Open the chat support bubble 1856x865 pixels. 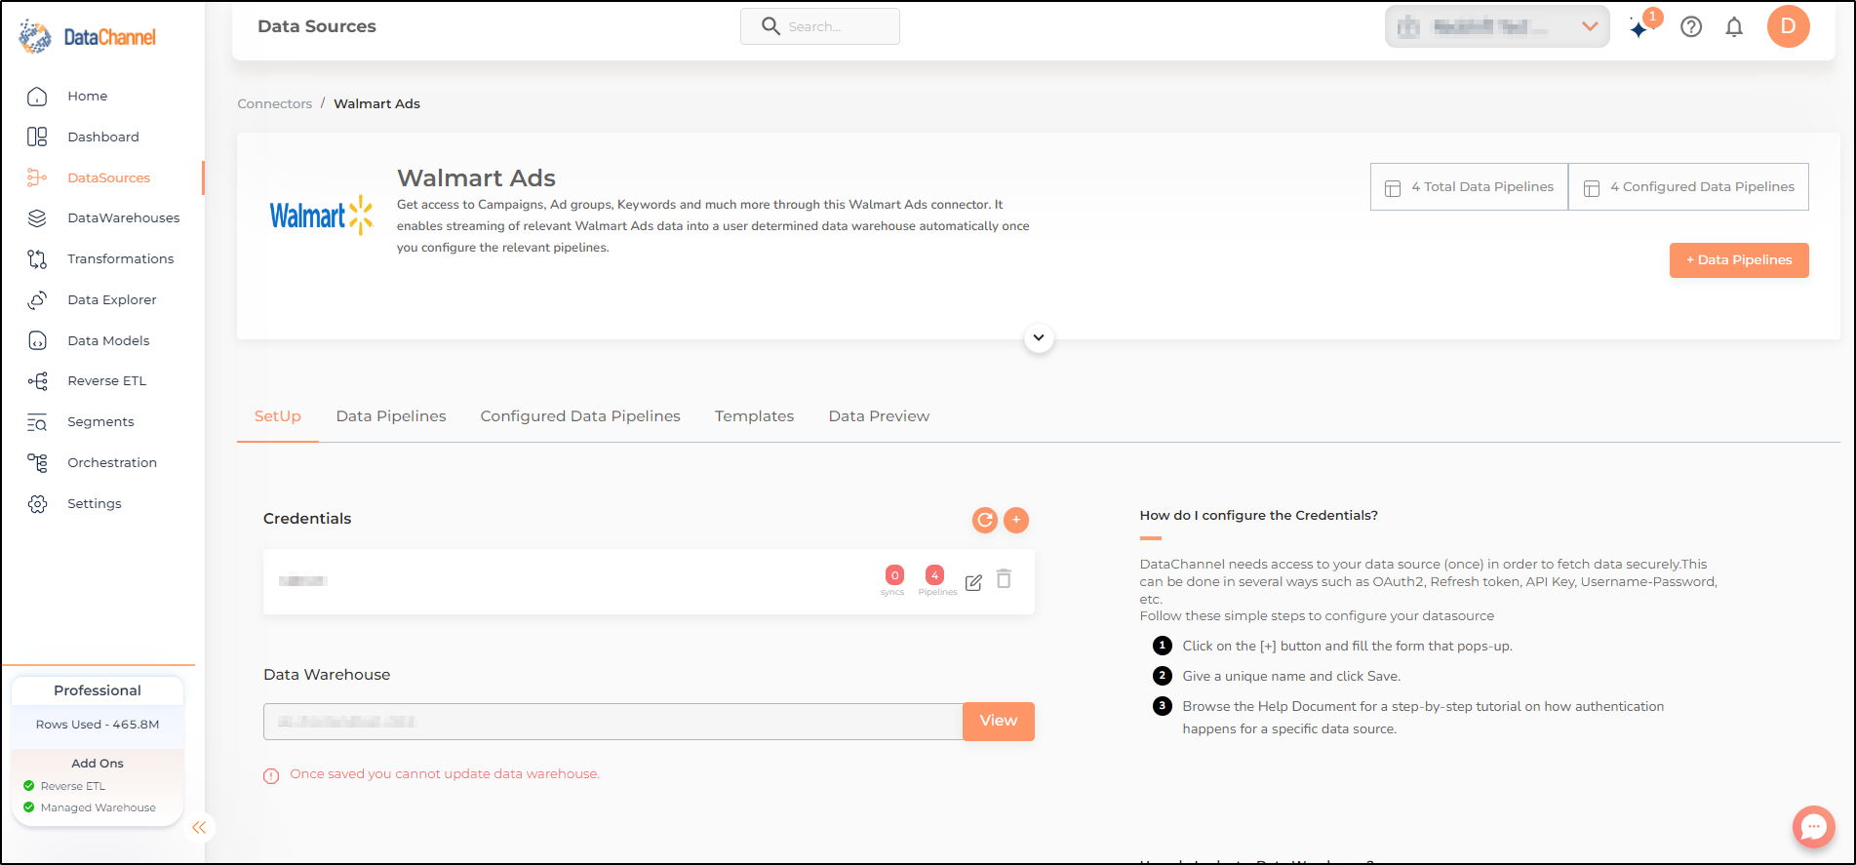(1814, 827)
